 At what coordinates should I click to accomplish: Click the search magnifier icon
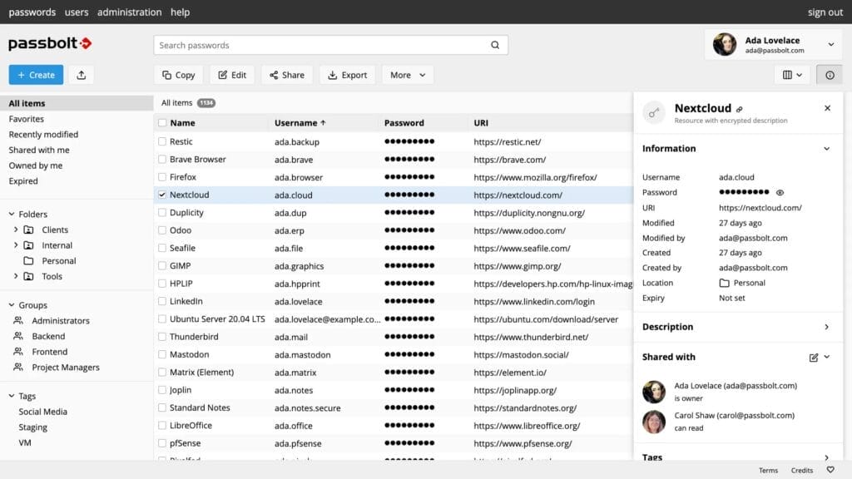tap(494, 44)
